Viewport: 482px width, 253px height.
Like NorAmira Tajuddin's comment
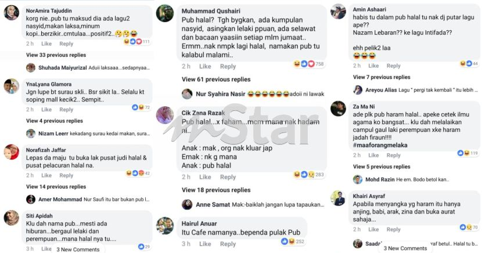click(46, 44)
